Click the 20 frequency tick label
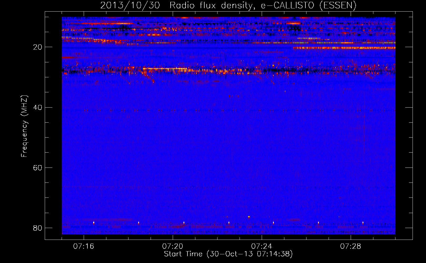This screenshot has height=263, width=426. point(38,47)
